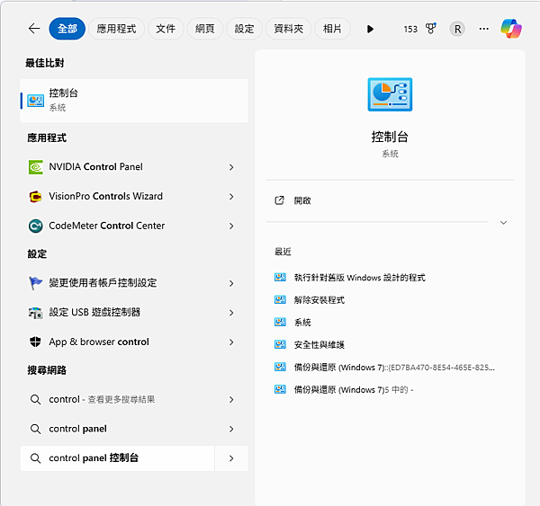Viewport: 540px width, 506px height.
Task: Open recent item 安全性與維護
Action: pos(319,344)
